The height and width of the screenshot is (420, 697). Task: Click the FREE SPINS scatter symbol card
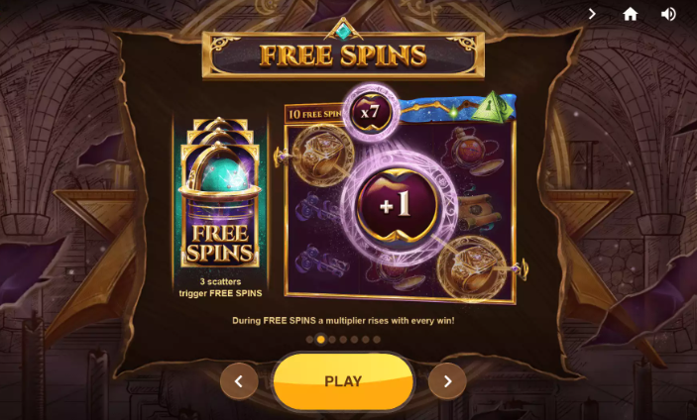point(220,193)
